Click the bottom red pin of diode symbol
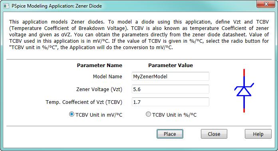Screen dimensions: 278x151 (x=244, y=110)
